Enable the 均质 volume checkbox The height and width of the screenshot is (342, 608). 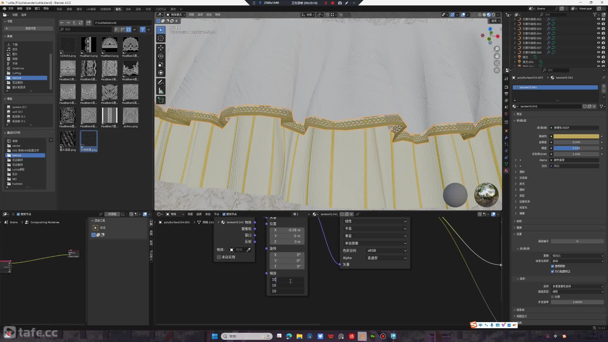click(x=553, y=297)
